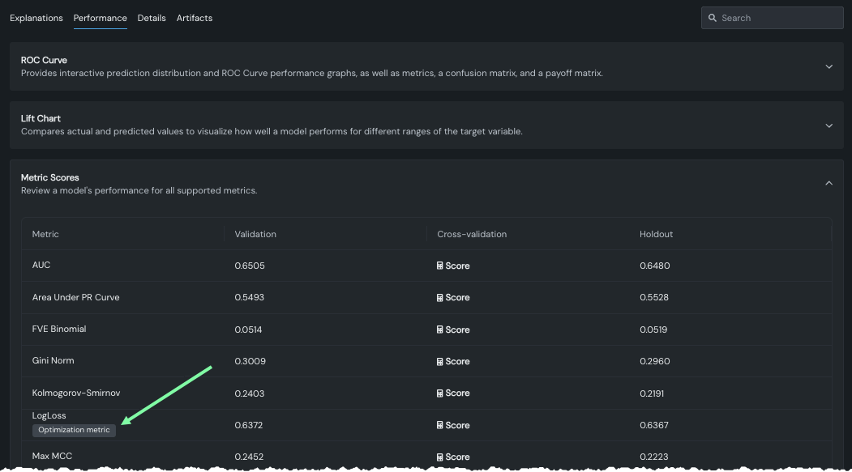Click the Metric column header
The image size is (852, 472).
[45, 234]
